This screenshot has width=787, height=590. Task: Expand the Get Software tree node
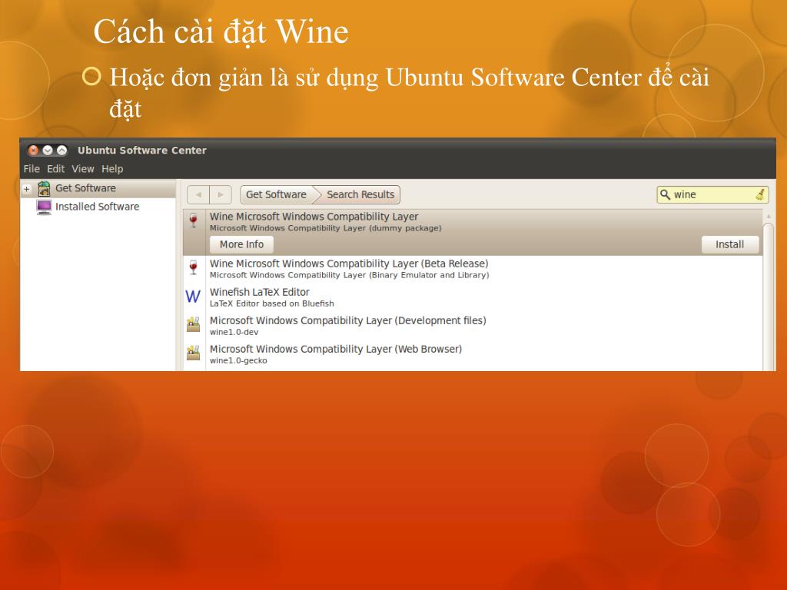[x=27, y=189]
